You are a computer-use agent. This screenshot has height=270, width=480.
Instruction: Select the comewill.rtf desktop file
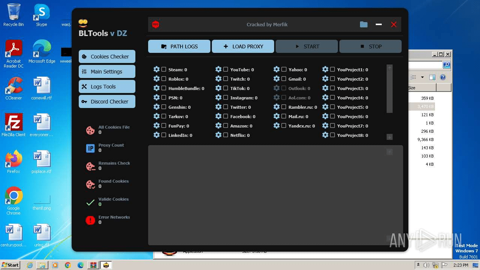click(x=42, y=88)
